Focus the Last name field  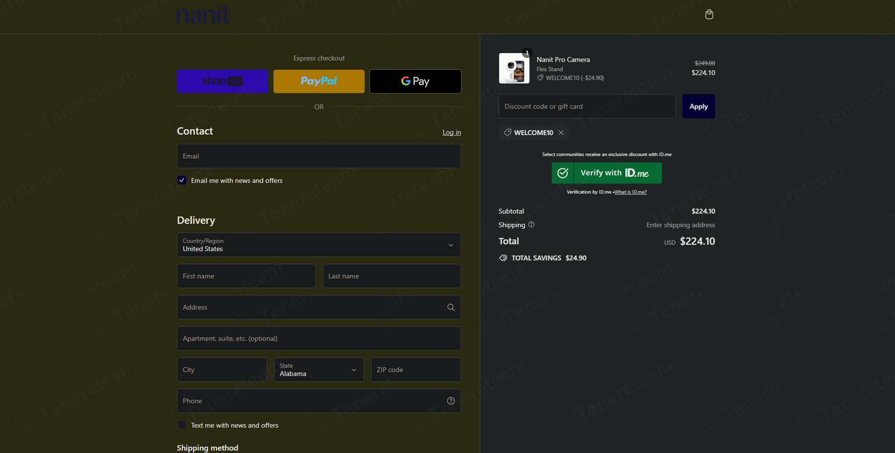[392, 276]
